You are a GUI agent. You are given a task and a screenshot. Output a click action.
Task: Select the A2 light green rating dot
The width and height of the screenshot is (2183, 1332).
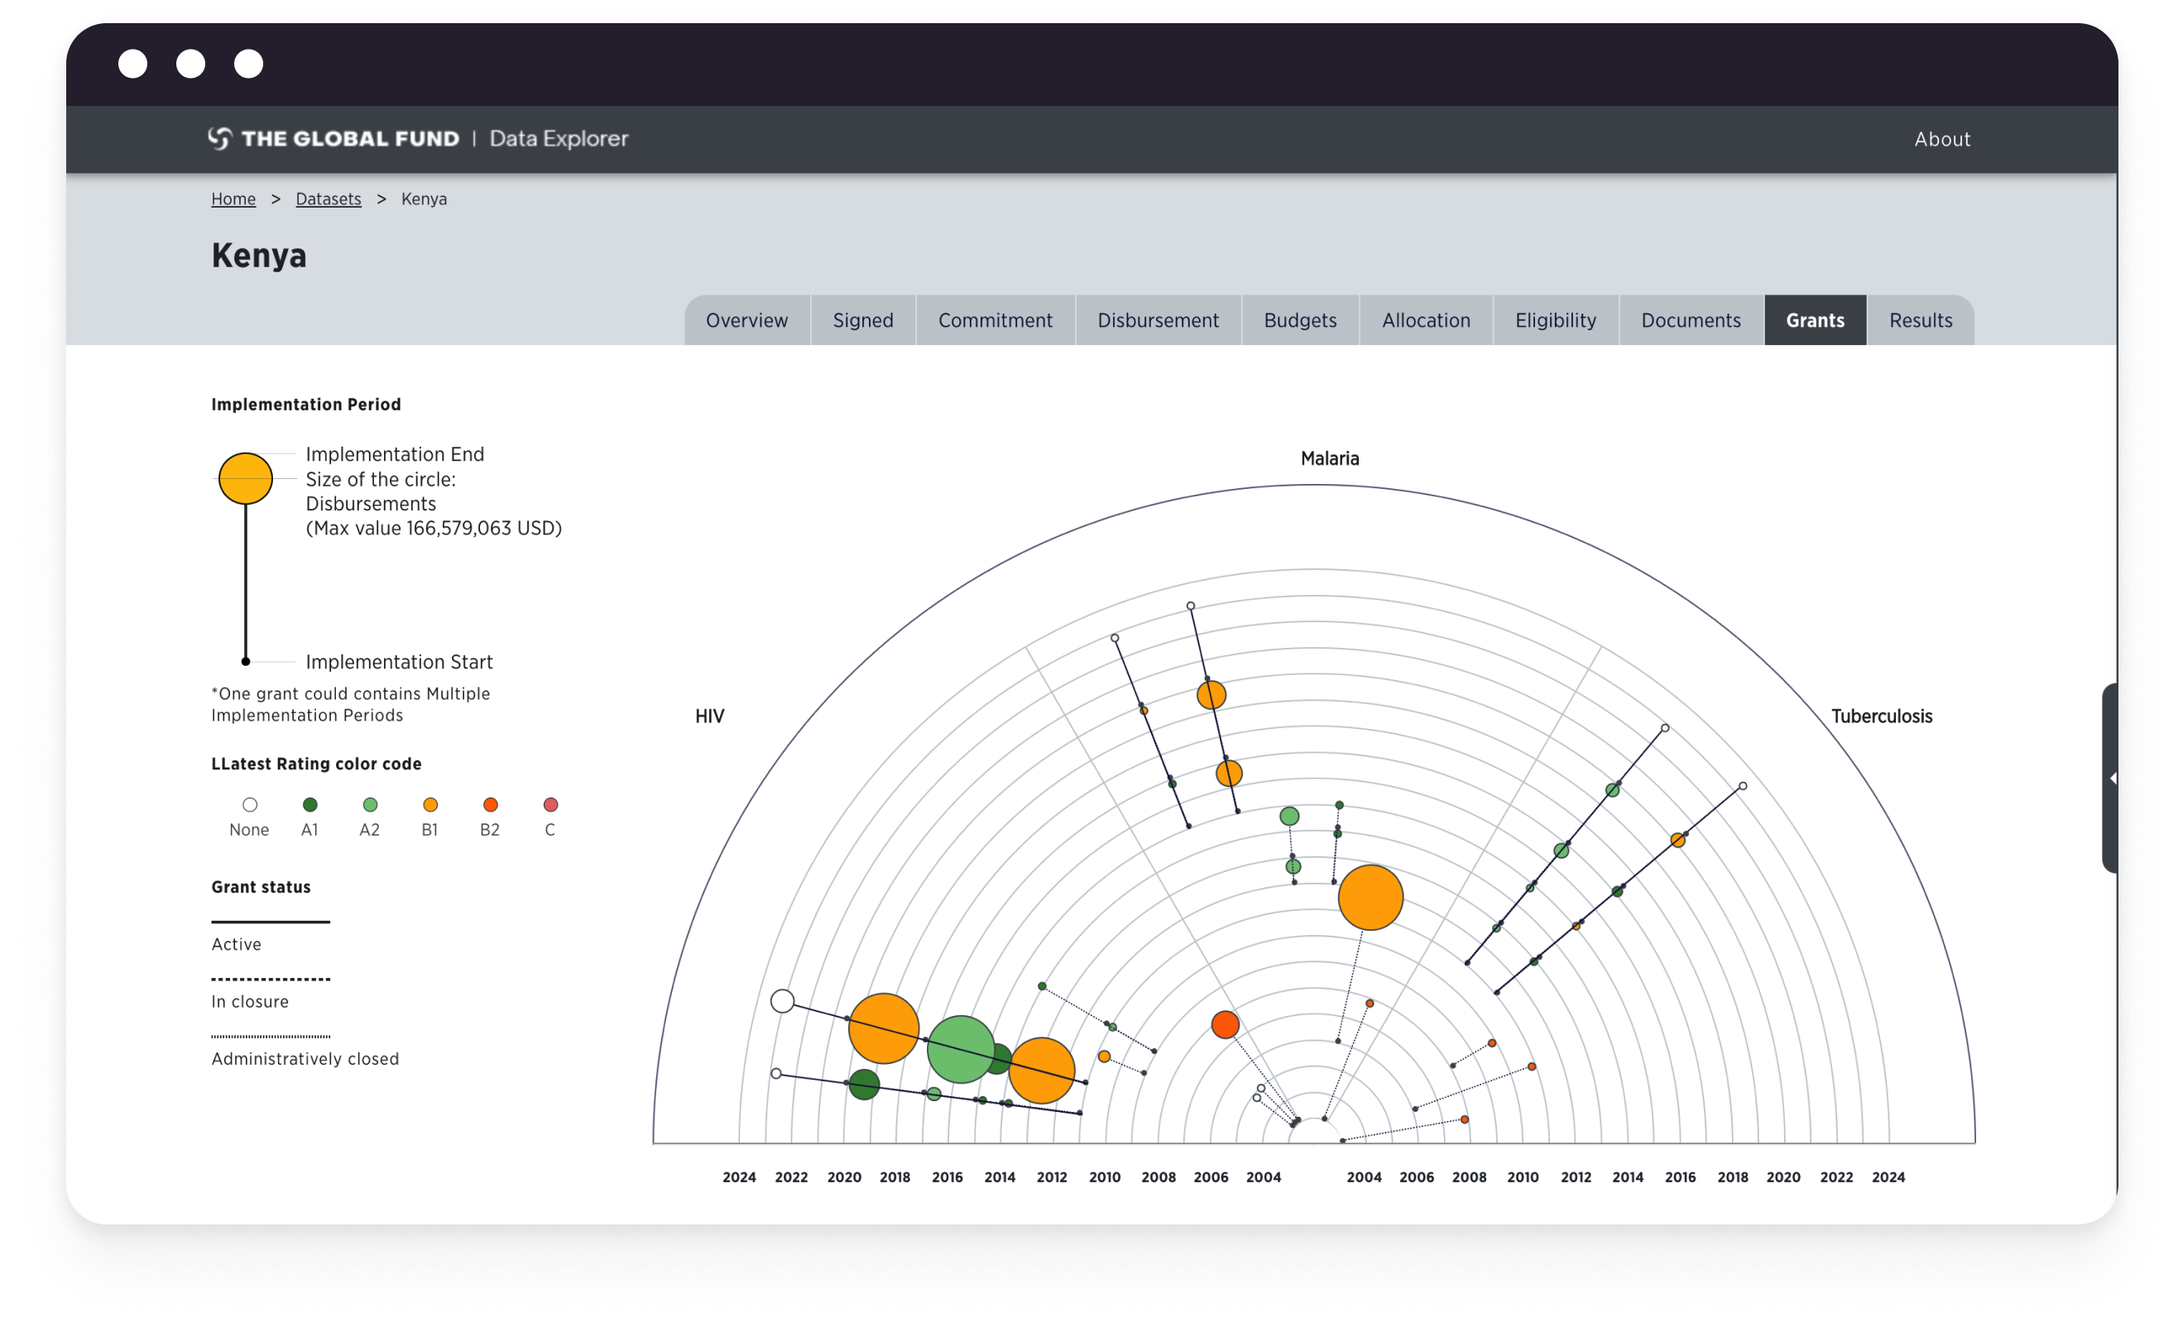(x=369, y=805)
